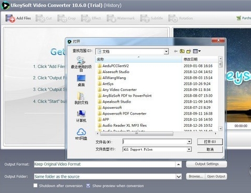This screenshot has width=251, height=193.
Task: Open the Rotation tool
Action: tap(181, 18)
